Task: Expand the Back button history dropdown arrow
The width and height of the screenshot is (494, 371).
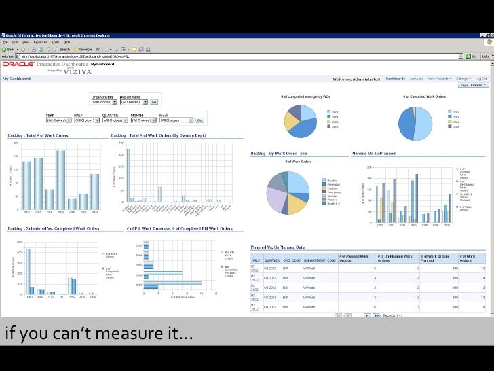Action: [x=18, y=49]
